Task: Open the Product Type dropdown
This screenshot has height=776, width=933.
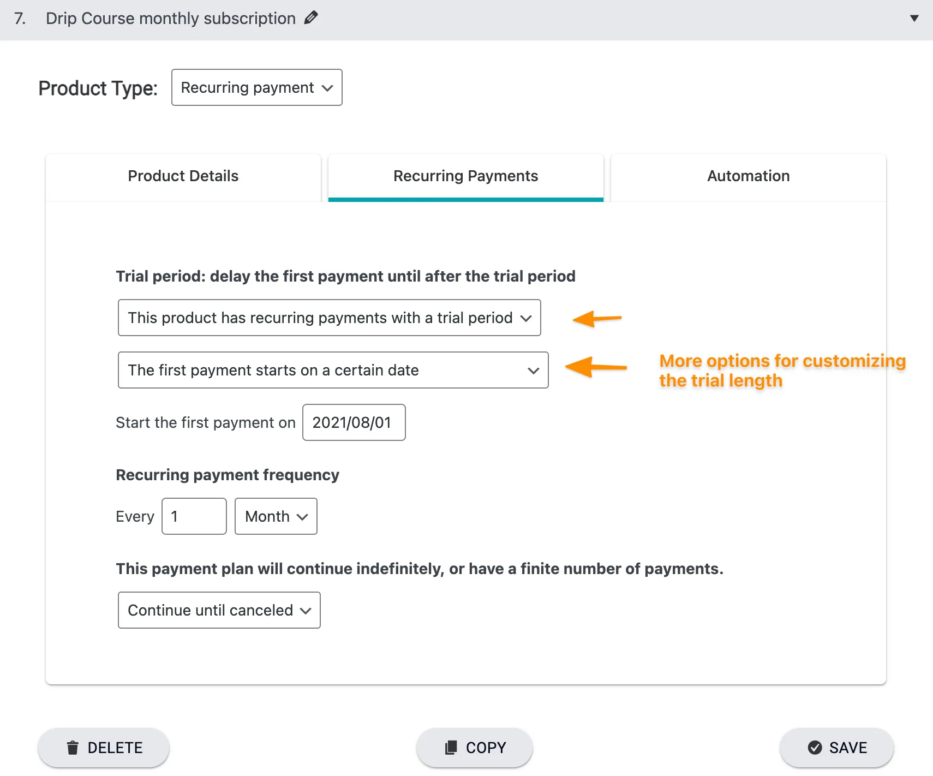Action: [256, 87]
